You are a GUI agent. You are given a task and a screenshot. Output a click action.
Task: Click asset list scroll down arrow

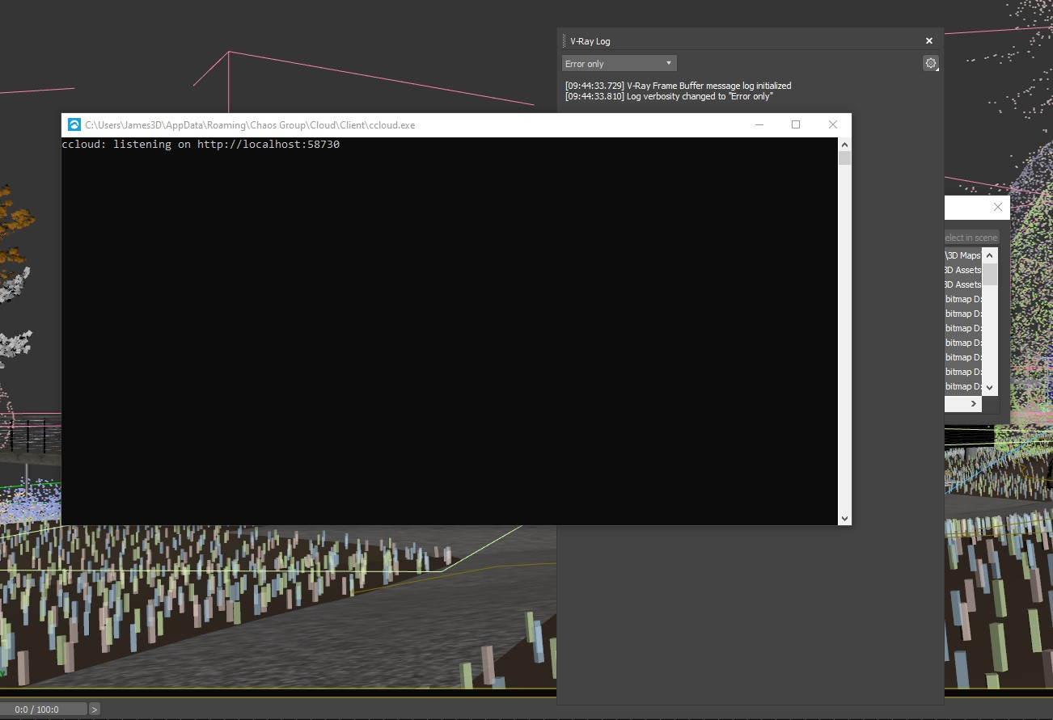[x=989, y=388]
